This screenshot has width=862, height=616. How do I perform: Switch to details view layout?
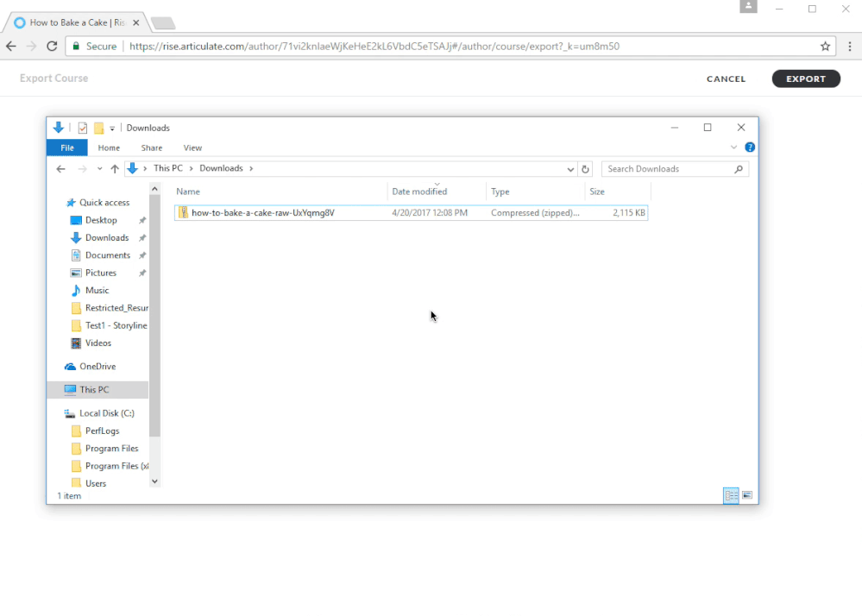click(731, 495)
